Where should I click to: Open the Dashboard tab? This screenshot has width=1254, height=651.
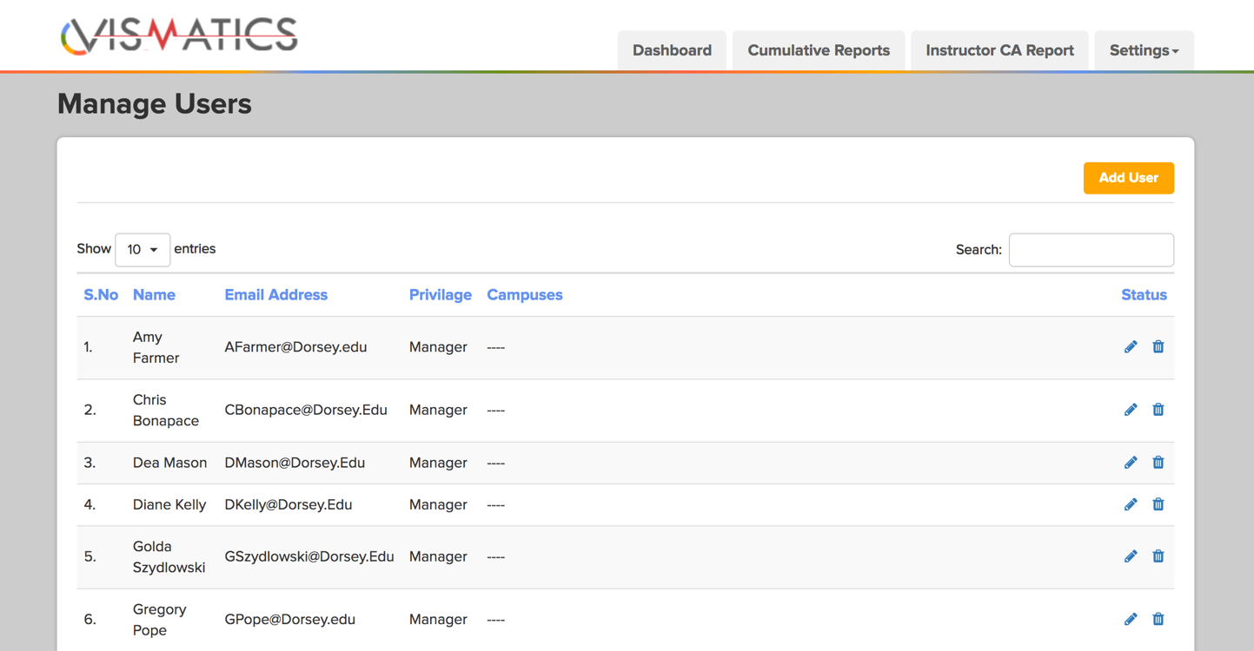[x=672, y=50]
